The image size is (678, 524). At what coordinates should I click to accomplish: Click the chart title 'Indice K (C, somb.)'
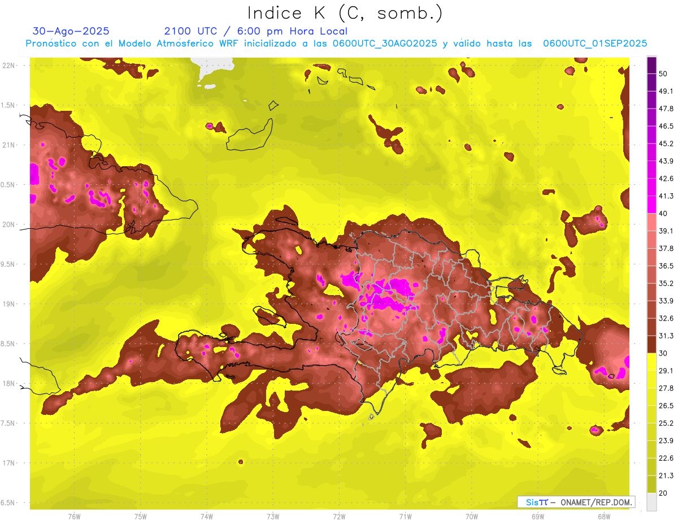(x=345, y=13)
